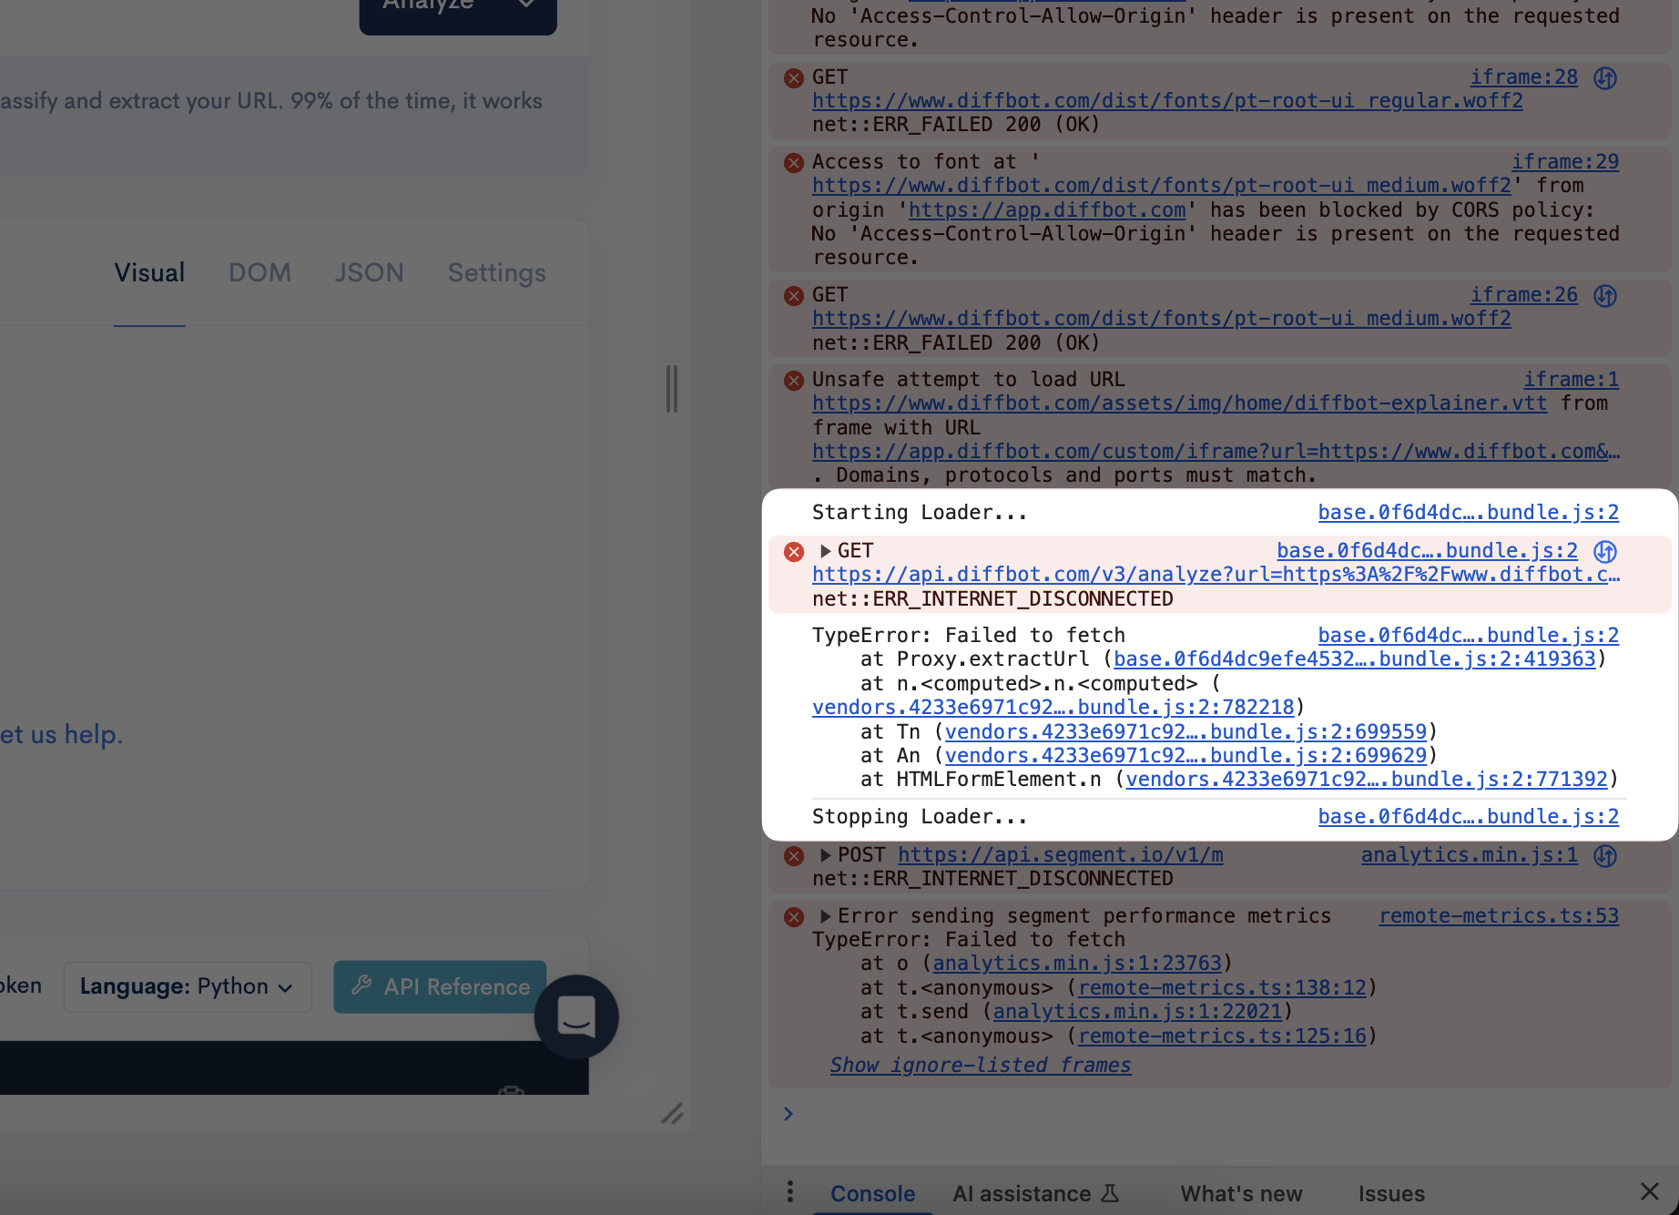Open analytics.min.js:1:22021 stack link
The width and height of the screenshot is (1679, 1215).
point(1137,1012)
